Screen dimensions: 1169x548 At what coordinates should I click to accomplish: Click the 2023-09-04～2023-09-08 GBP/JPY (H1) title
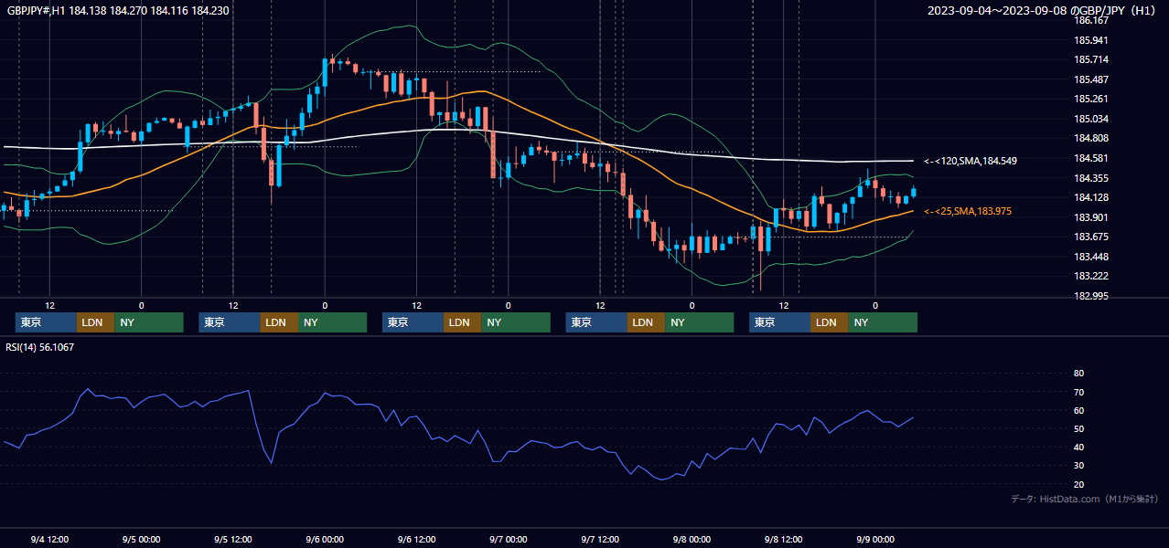(1041, 11)
